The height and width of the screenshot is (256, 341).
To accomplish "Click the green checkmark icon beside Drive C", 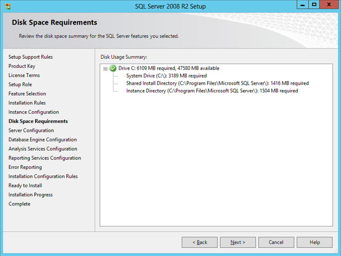I will [113, 68].
